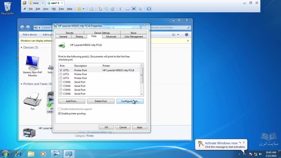Click the help icon in Devices window

pos(187,35)
